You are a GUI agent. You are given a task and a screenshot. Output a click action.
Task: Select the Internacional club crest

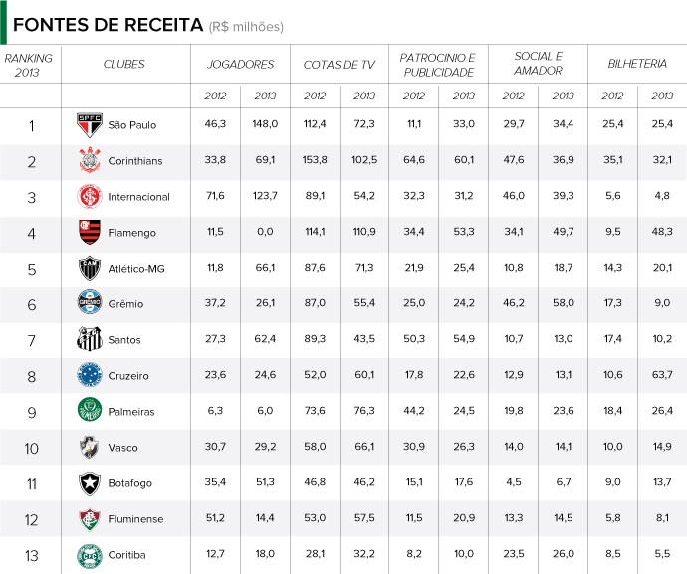tap(90, 197)
